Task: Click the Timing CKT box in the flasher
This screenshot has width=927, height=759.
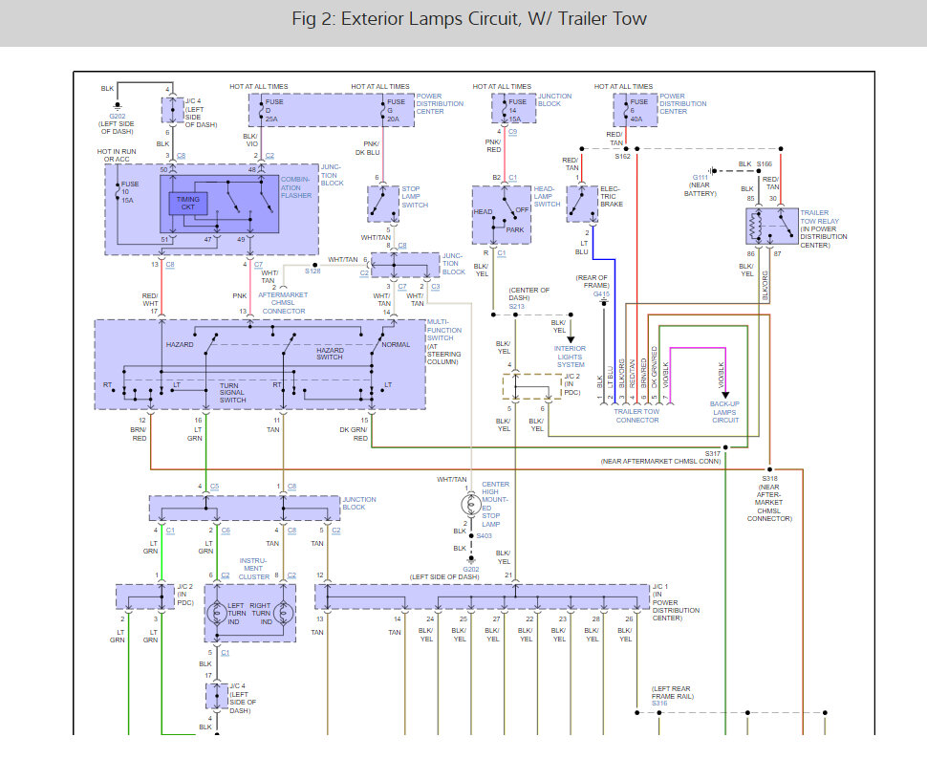Action: point(188,204)
